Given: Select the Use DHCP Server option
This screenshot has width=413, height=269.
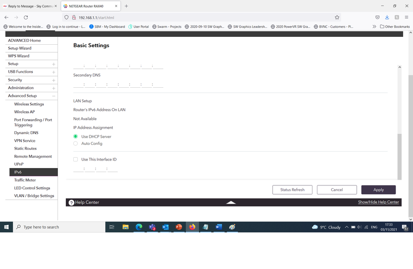Looking at the screenshot, I should point(76,137).
